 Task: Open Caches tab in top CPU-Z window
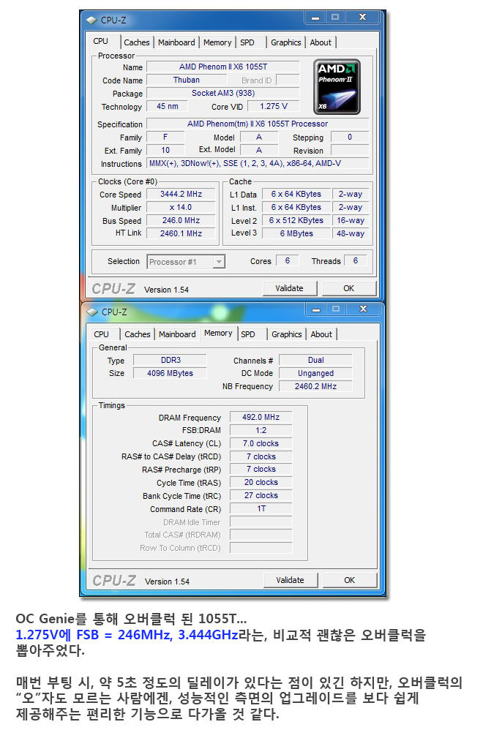click(x=136, y=42)
